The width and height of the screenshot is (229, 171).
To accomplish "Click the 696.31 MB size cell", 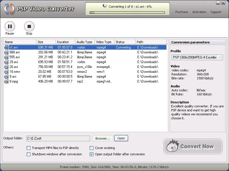I will (x=46, y=47).
